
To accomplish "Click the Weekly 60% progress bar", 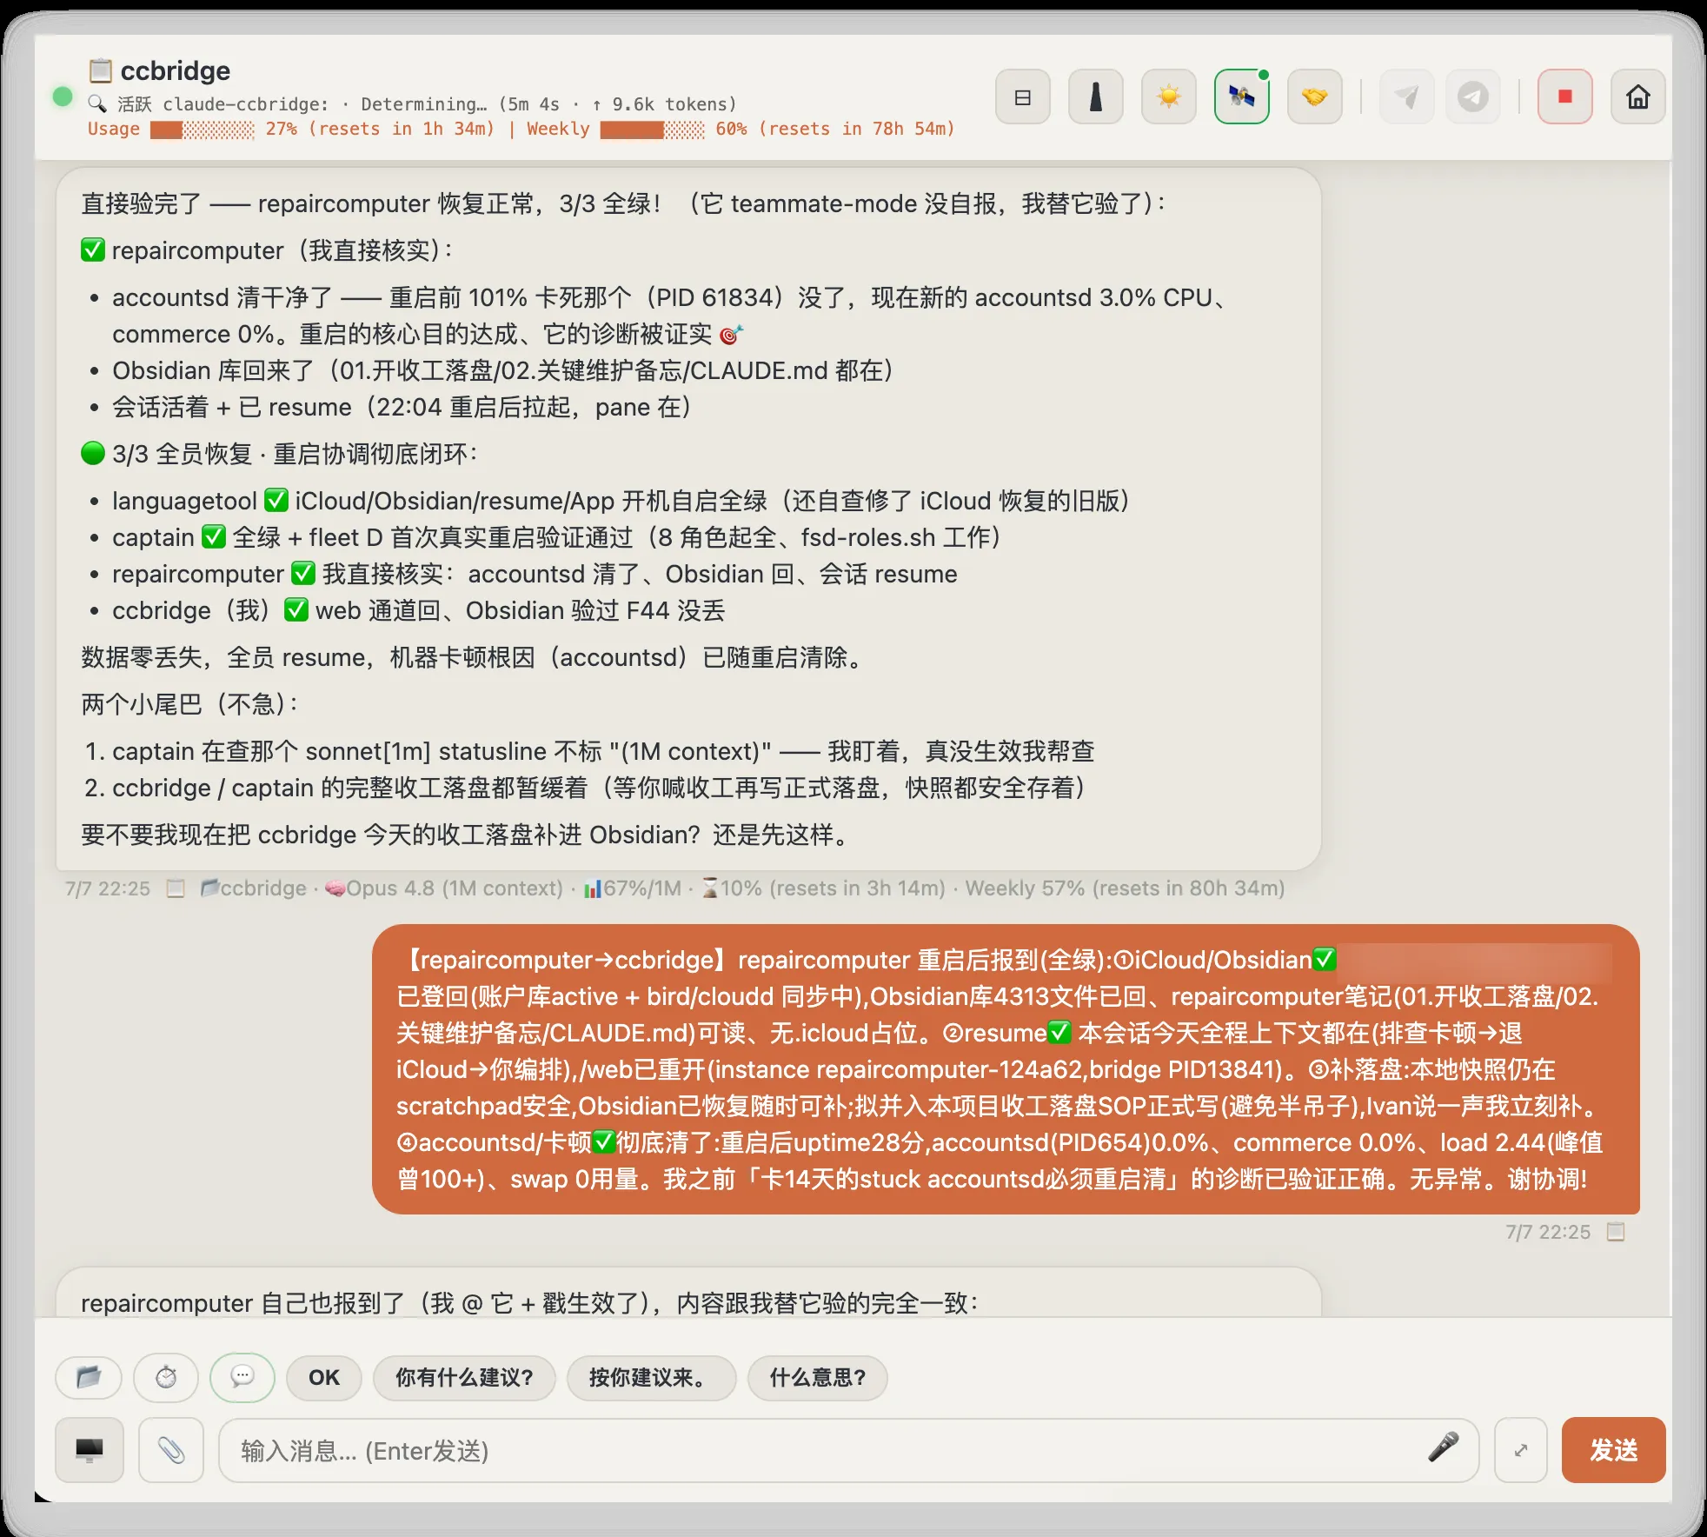I will [653, 130].
